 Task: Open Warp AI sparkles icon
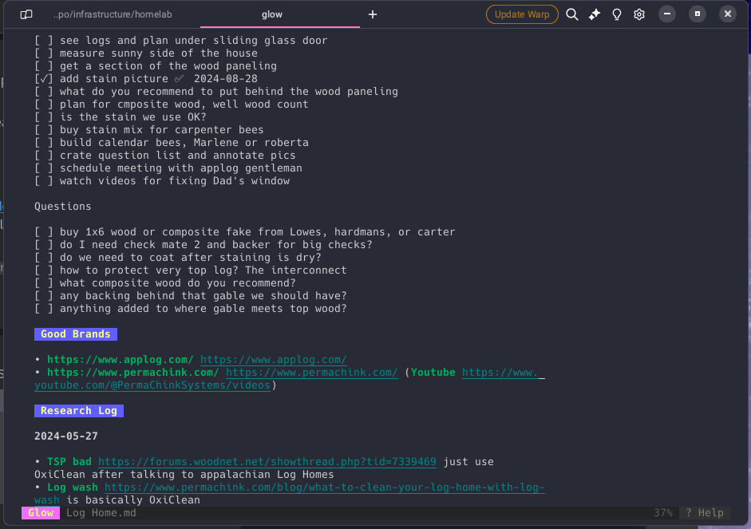[x=595, y=14]
